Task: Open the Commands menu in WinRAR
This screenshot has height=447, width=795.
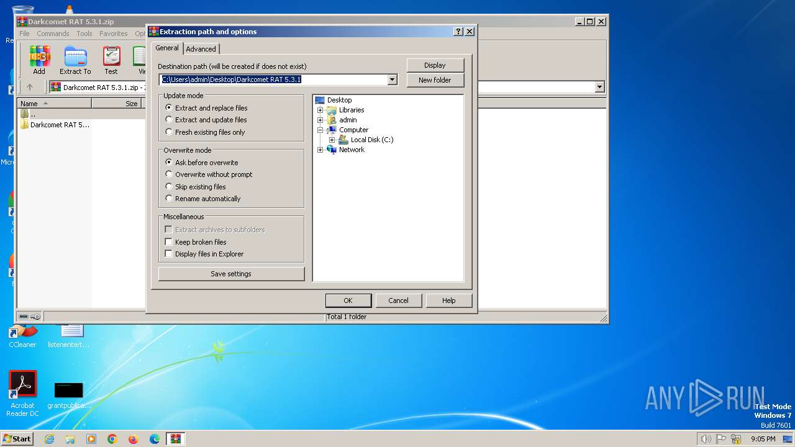Action: point(53,34)
